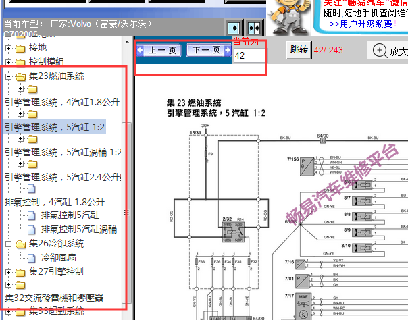Select 引擎管理系統，4汽缸1.8公升 tree item
This screenshot has height=320, width=408.
click(62, 102)
